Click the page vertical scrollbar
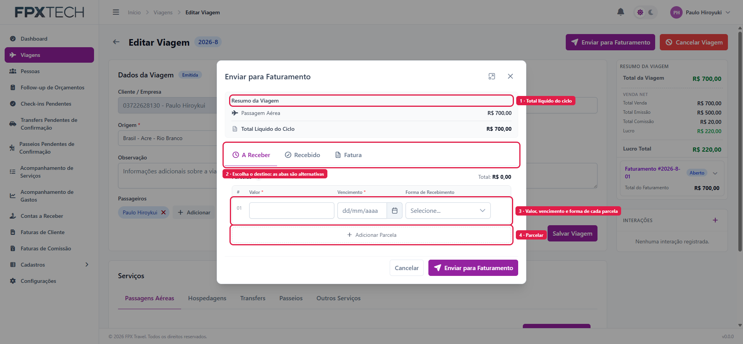743x344 pixels. 740,141
